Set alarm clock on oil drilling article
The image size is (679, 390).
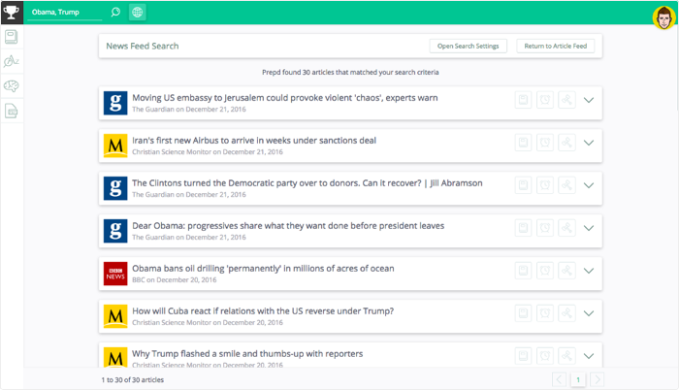545,271
